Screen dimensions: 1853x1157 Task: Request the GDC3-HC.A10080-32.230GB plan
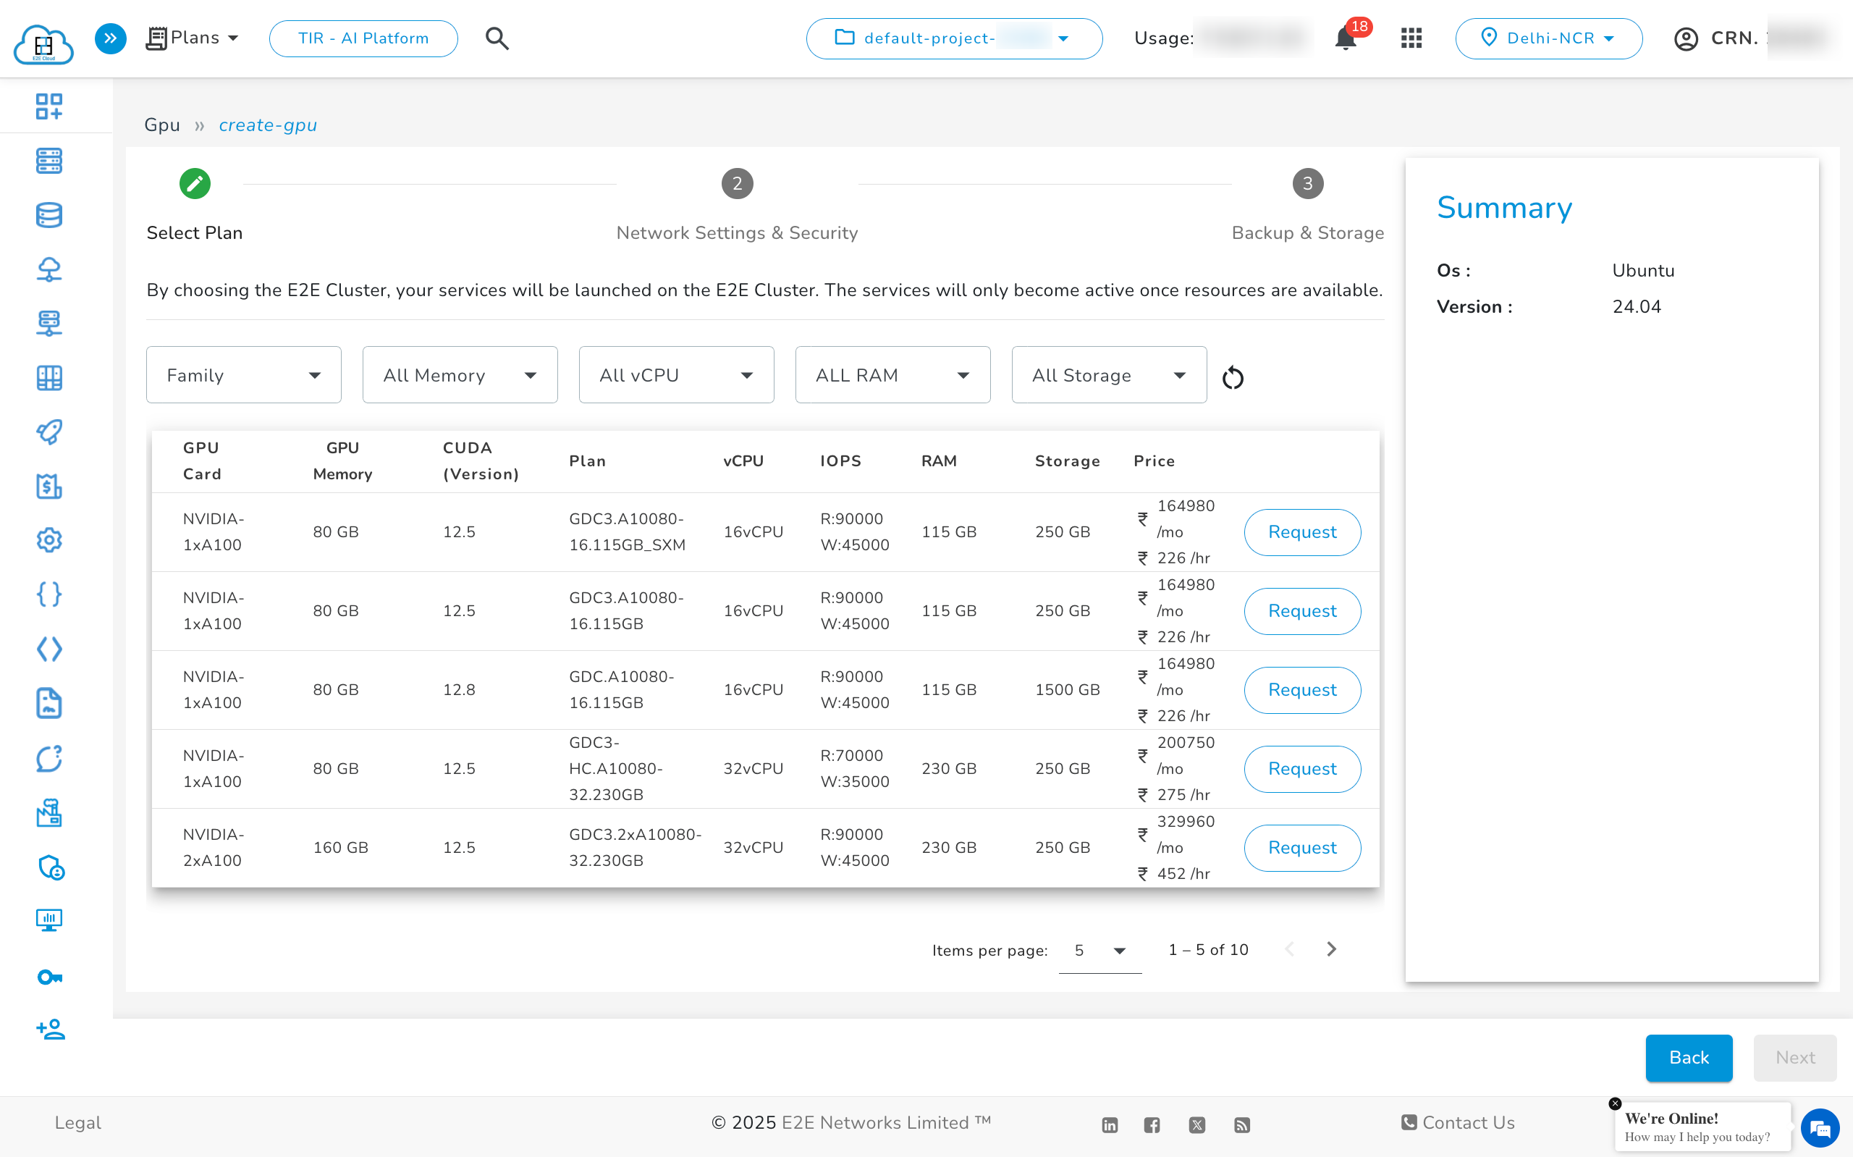coord(1301,769)
